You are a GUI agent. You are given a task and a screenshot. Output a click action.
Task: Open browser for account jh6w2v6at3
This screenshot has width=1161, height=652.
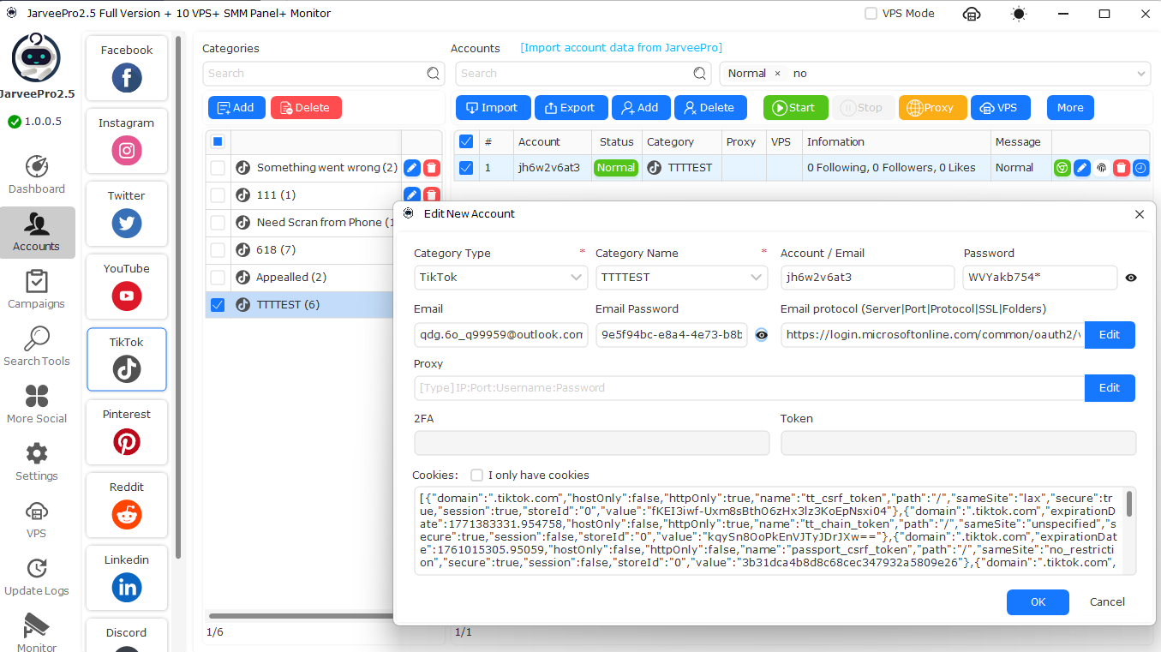click(x=1062, y=168)
